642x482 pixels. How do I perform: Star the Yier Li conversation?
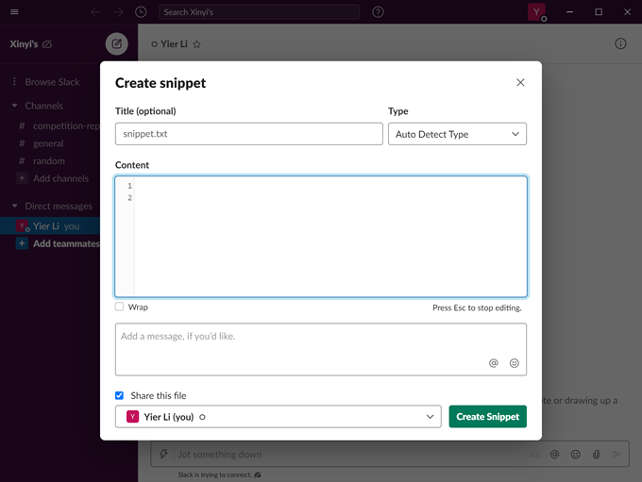(x=197, y=44)
